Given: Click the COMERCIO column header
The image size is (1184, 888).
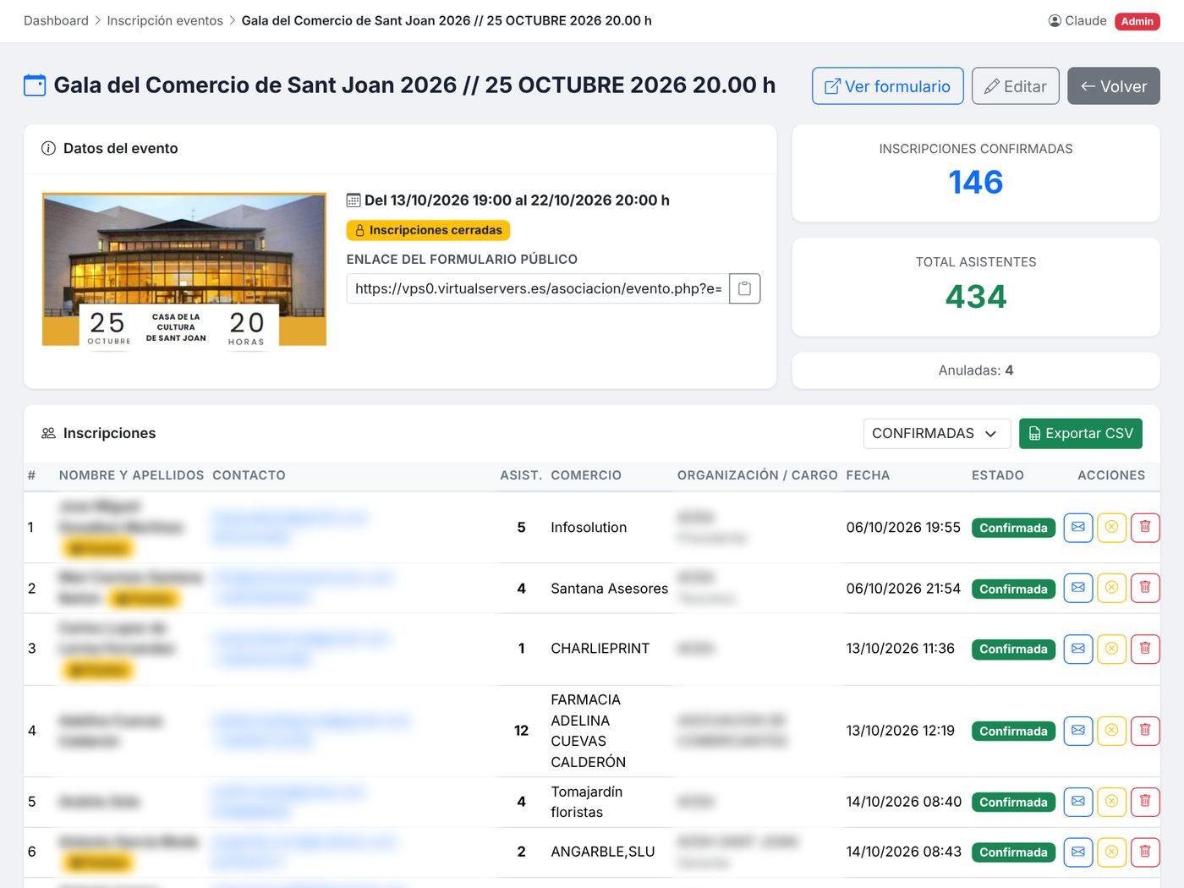Looking at the screenshot, I should pyautogui.click(x=586, y=475).
